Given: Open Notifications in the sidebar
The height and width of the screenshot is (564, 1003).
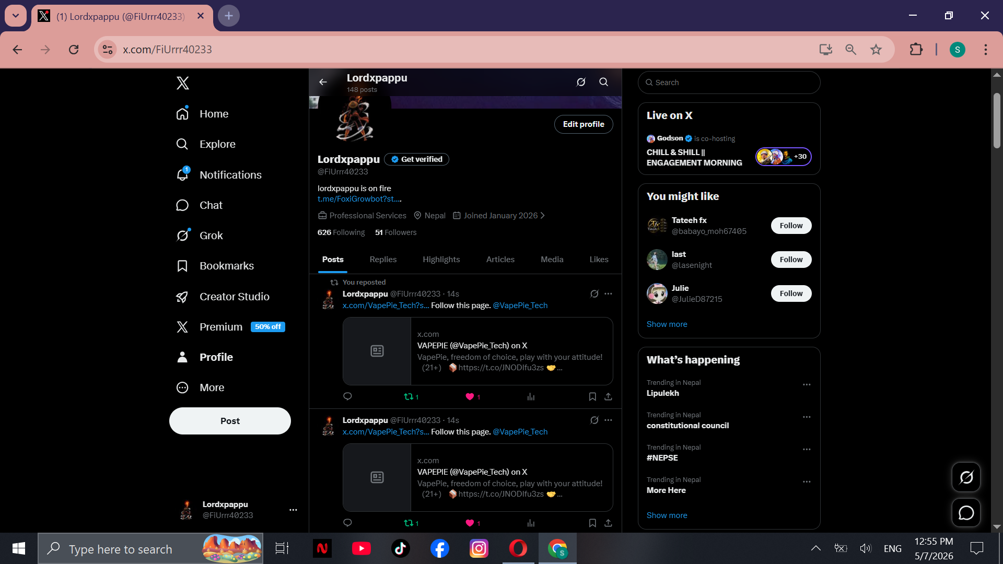Looking at the screenshot, I should pos(219,175).
